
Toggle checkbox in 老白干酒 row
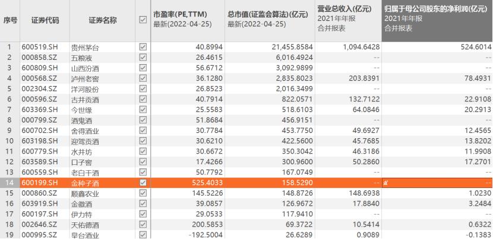coord(143,172)
